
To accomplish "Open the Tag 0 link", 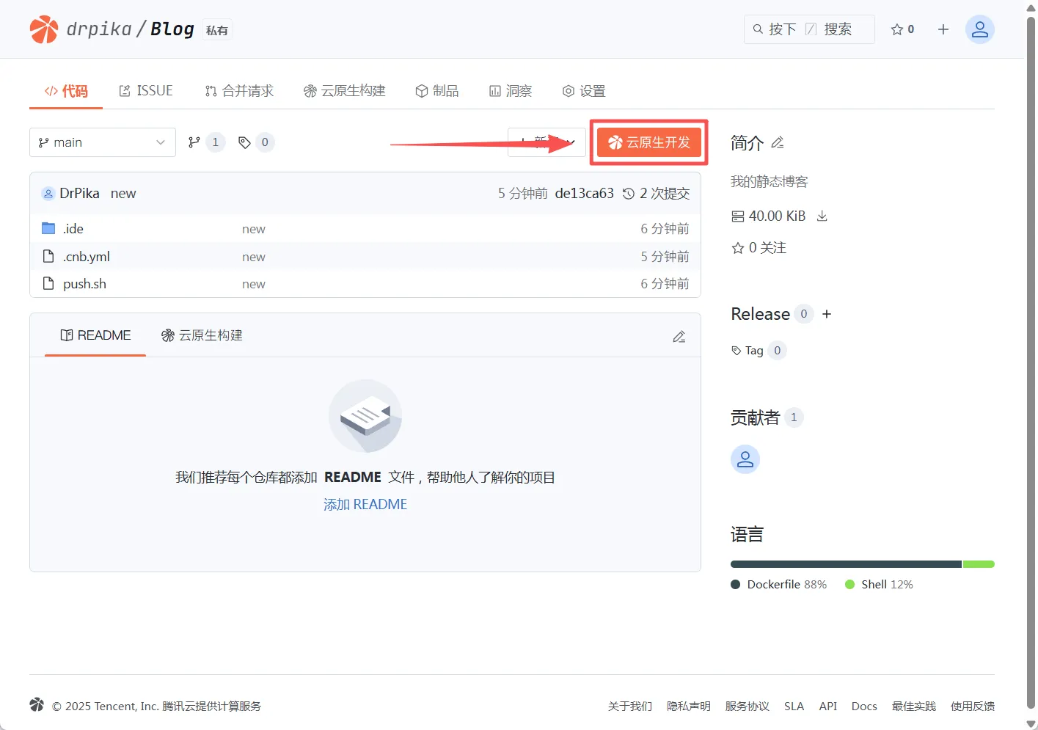I will (x=759, y=351).
